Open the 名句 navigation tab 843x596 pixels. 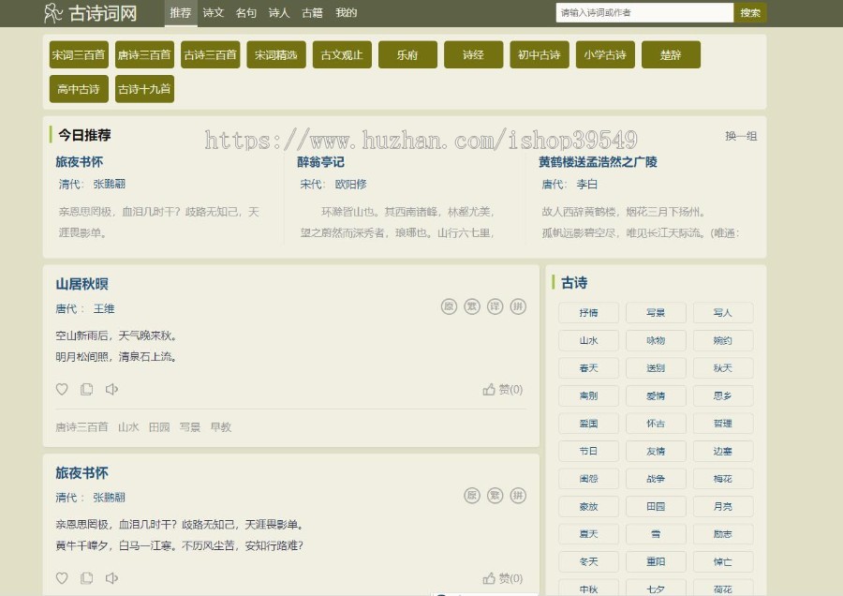point(246,13)
